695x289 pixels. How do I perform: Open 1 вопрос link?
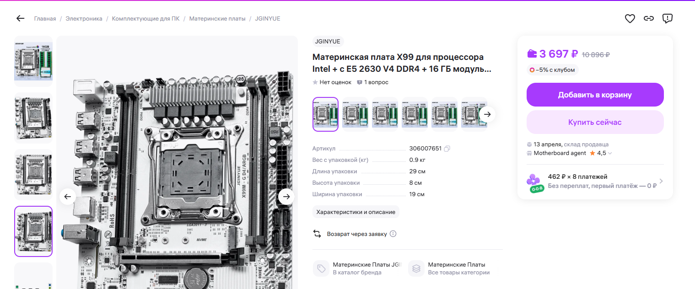(376, 82)
